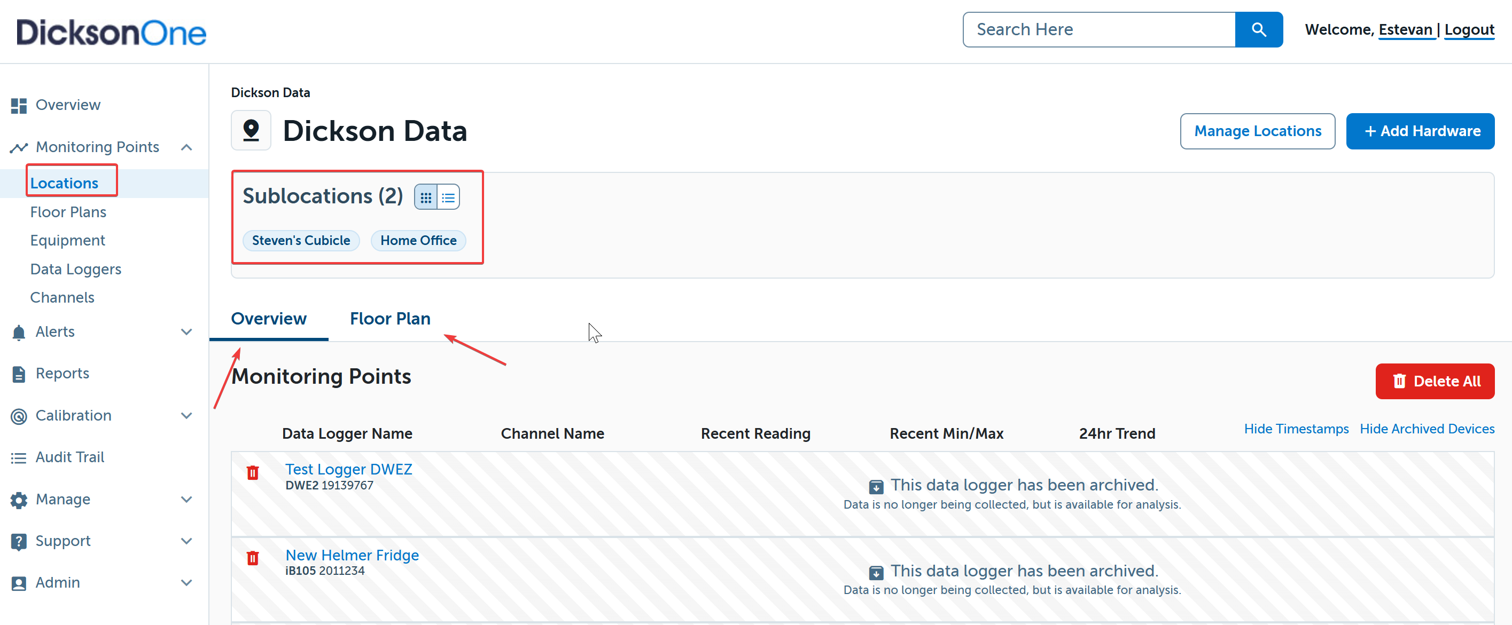The height and width of the screenshot is (625, 1512).
Task: Click trash icon for Test Logger DWEZ
Action: 252,472
